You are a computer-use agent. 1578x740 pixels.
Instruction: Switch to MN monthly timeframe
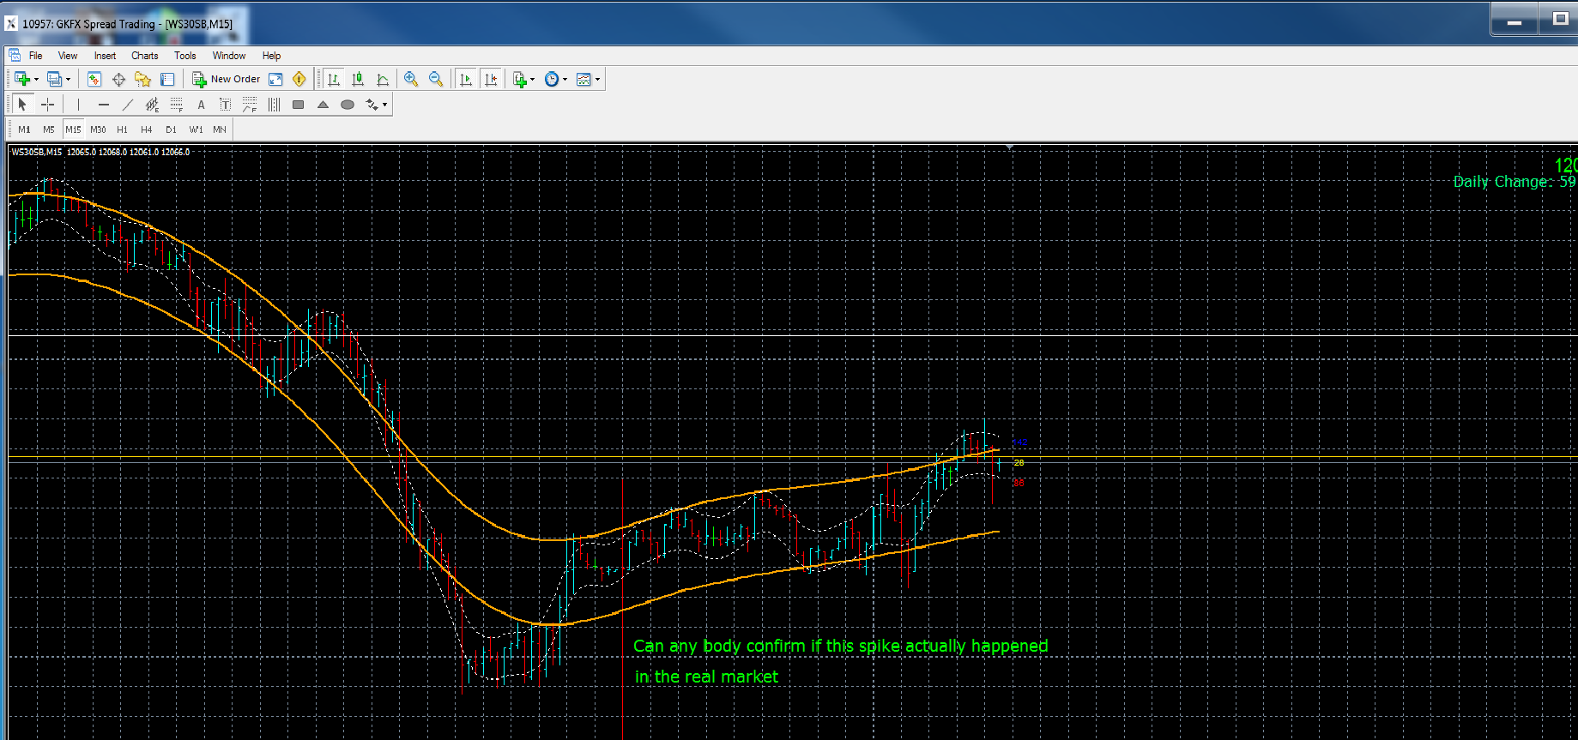pos(220,129)
